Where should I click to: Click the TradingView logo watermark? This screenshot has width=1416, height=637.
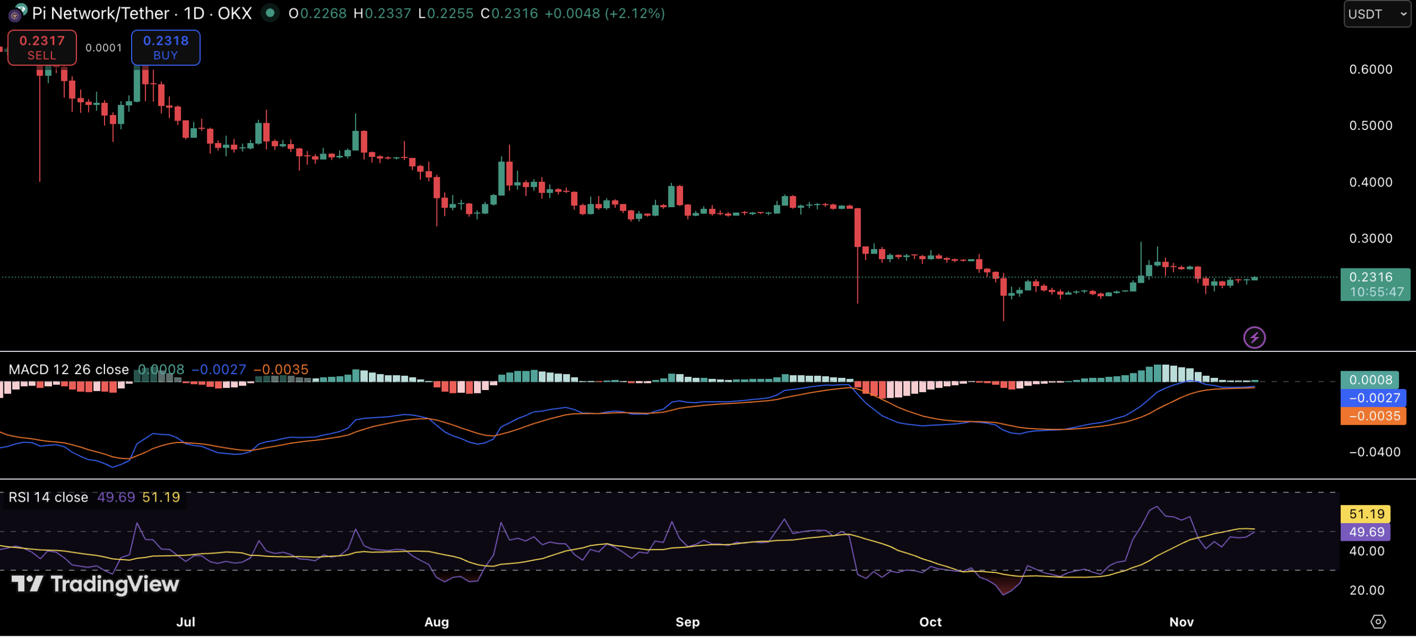96,584
